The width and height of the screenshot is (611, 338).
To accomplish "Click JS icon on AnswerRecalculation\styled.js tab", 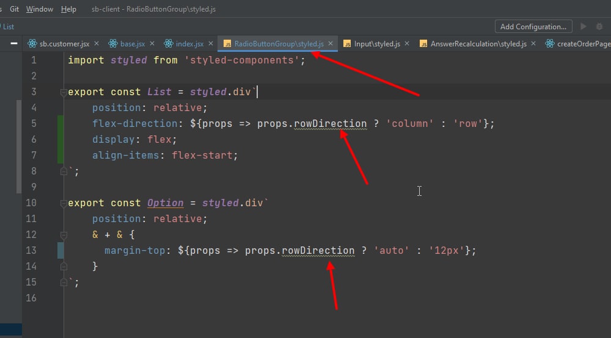I will [423, 44].
